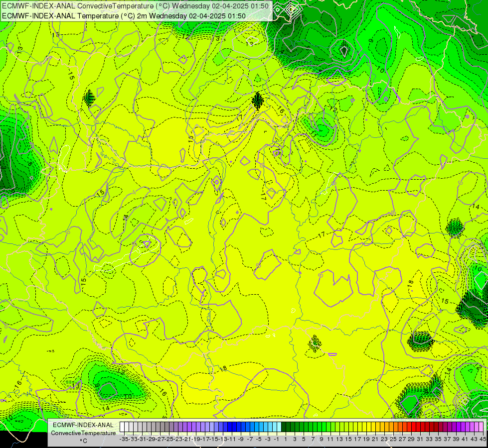Click the 'ConvectiveTemperature' legend caption

click(x=83, y=433)
